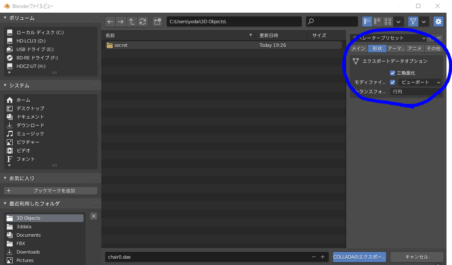Collapse the 最近利用したフォルダ panel
The width and height of the screenshot is (452, 265).
pyautogui.click(x=5, y=203)
